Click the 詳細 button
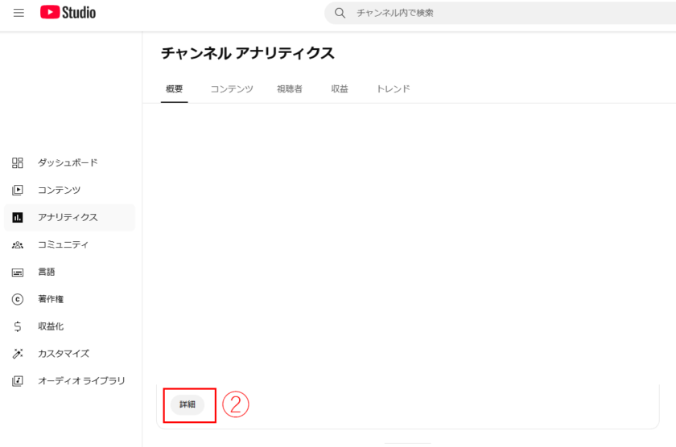Image resolution: width=676 pixels, height=447 pixels. point(188,404)
